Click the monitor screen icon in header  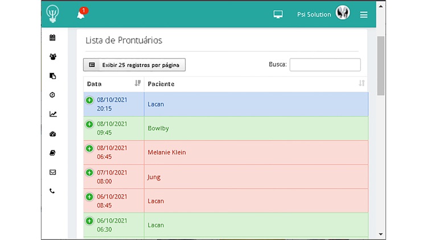click(x=278, y=14)
